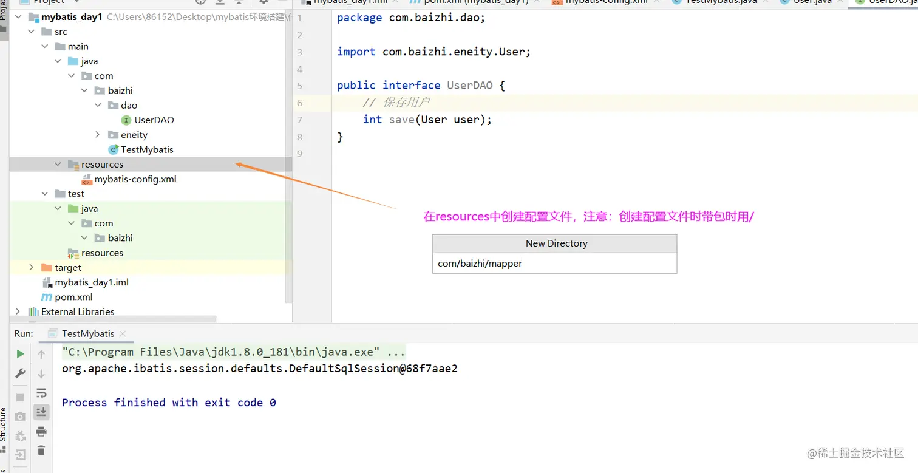918x473 pixels.
Task: Clear console with trash icon
Action: point(41,451)
